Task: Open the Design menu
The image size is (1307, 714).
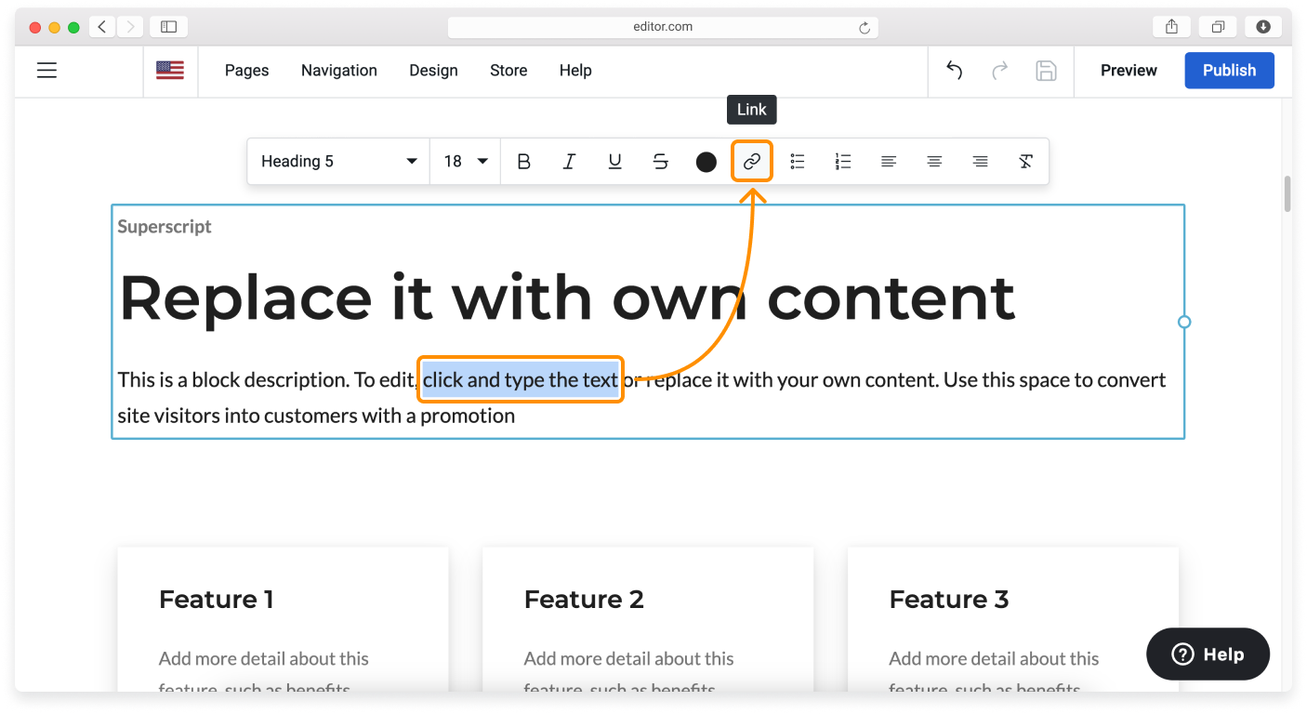Action: [434, 71]
